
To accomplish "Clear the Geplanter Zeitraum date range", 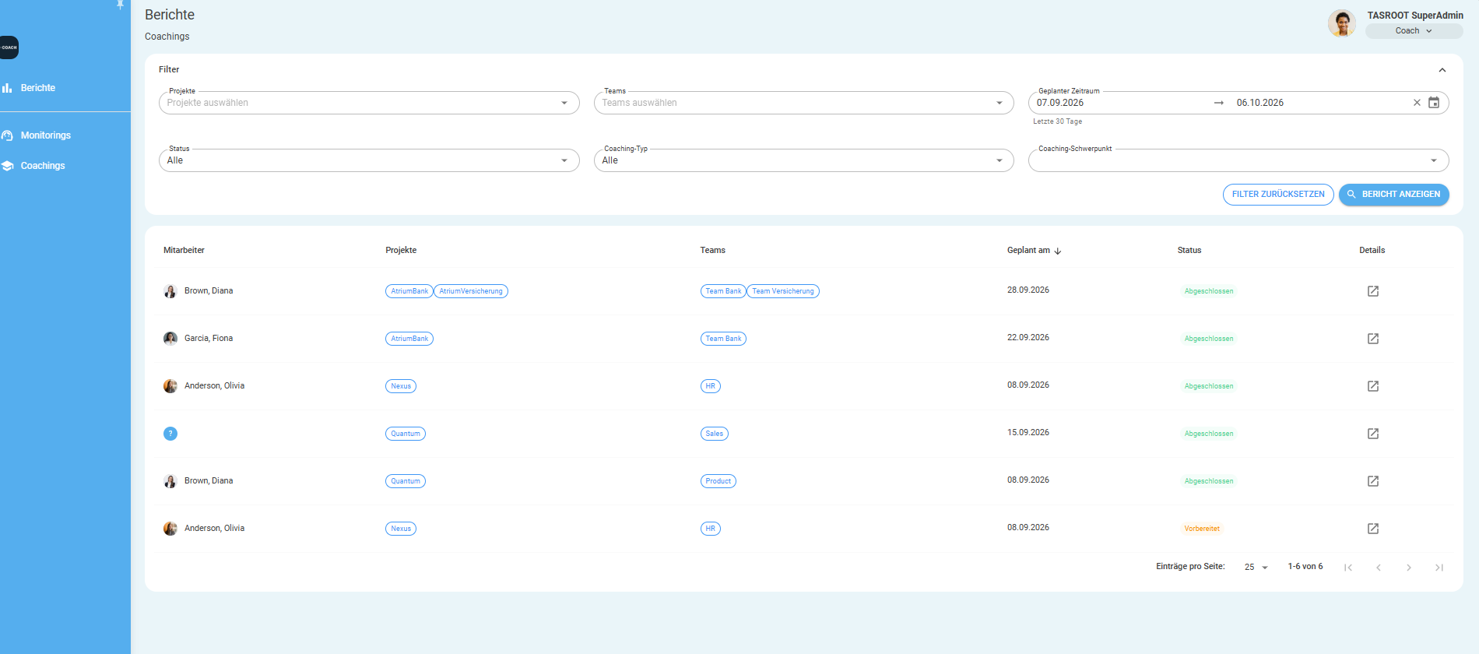I will click(1417, 103).
